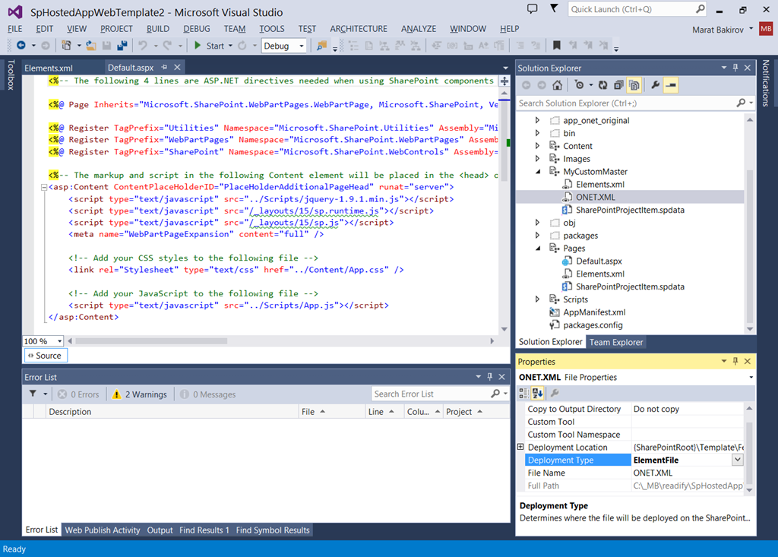Screen dimensions: 778x557
Task: Switch to the Output tab
Action: pos(160,530)
